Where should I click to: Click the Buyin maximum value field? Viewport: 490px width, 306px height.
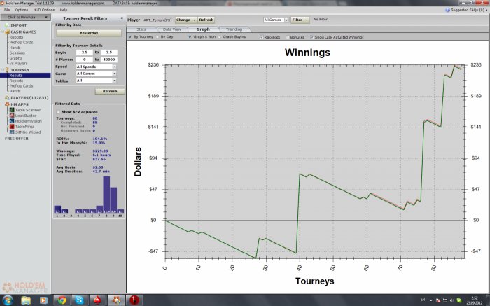[x=109, y=53]
